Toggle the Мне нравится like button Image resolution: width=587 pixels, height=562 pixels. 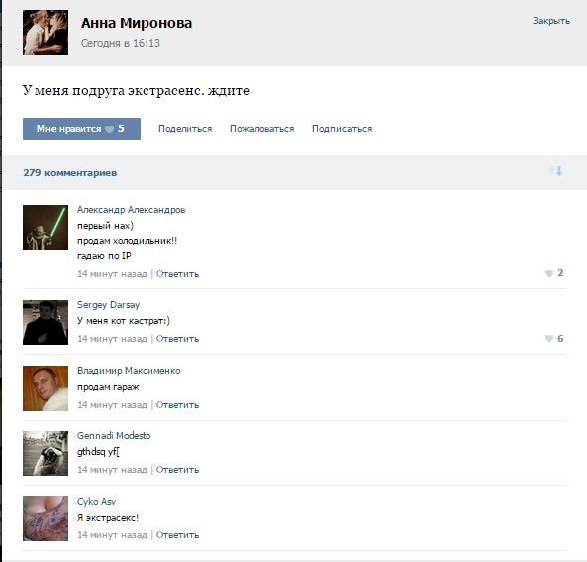pos(82,129)
